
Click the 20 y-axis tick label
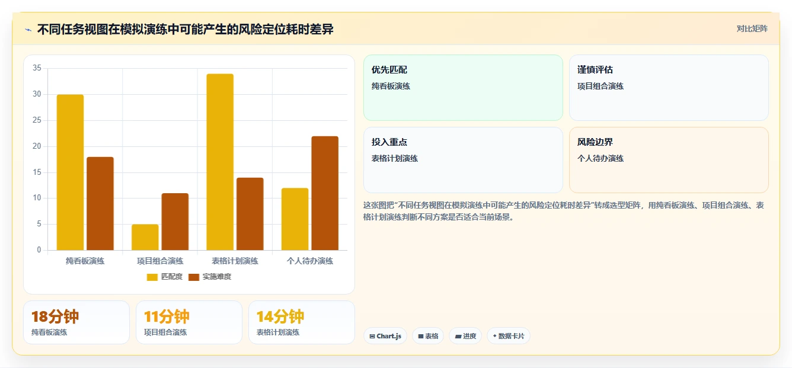tap(37, 146)
